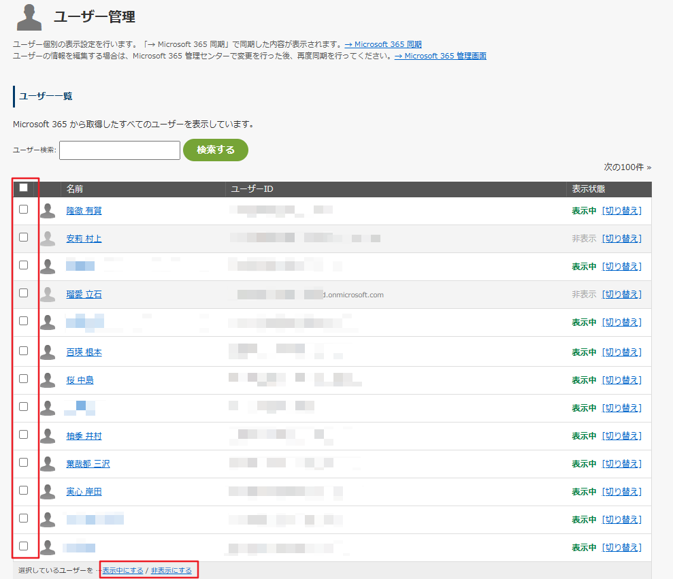Click [切り替え] in the 百瑛 根本 row
The image size is (673, 579).
[622, 352]
